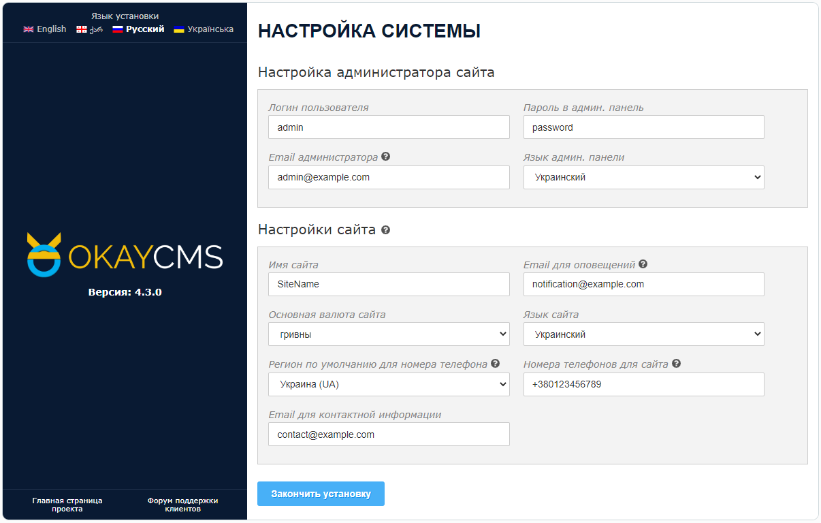The height and width of the screenshot is (523, 821).
Task: Click the English flag icon
Action: point(27,29)
